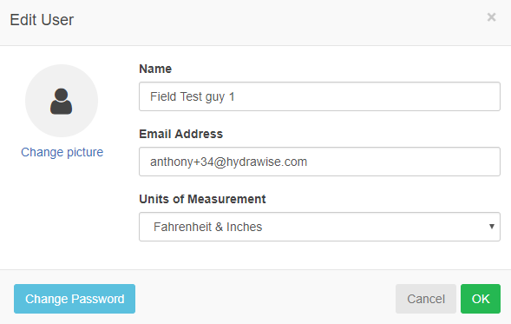Focus the Name input field
The height and width of the screenshot is (324, 511).
tap(319, 96)
